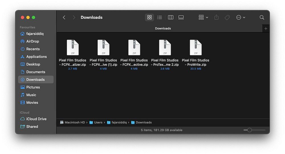This screenshot has width=285, height=154.
Task: Open Applications in sidebar
Action: [36, 57]
